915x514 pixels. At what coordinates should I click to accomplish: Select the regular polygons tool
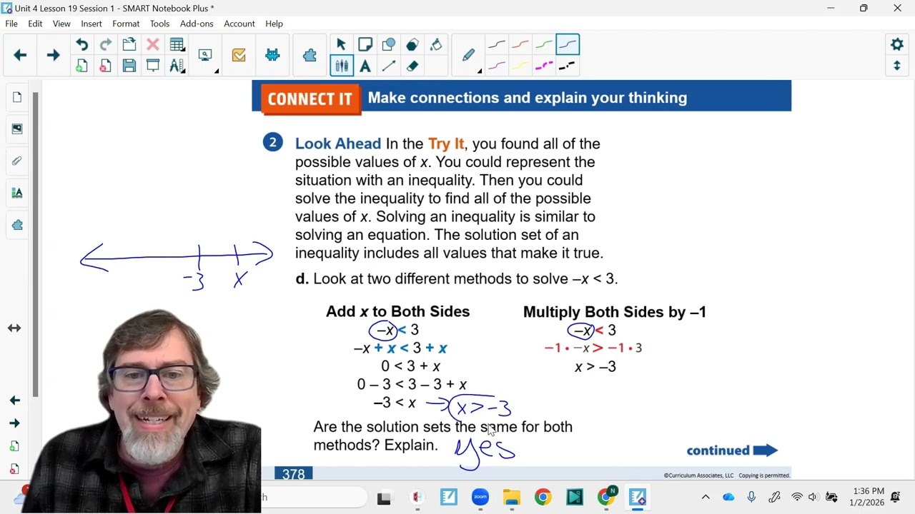click(412, 45)
